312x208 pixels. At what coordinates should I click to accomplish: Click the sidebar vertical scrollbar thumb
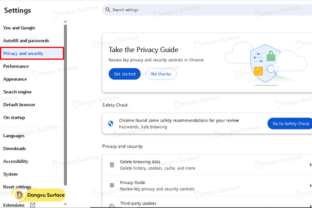pos(65,105)
